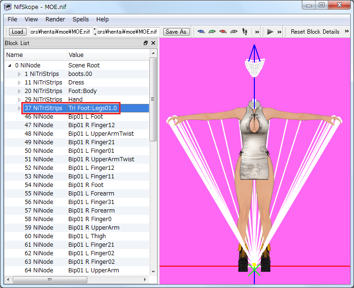Click the white dress in 3D view
Viewport: 354px width, 288px height.
255,142
